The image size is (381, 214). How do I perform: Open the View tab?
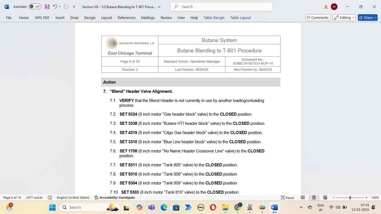(181, 18)
